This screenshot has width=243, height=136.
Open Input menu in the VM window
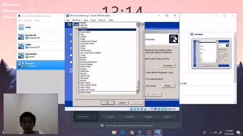[x=93, y=20]
